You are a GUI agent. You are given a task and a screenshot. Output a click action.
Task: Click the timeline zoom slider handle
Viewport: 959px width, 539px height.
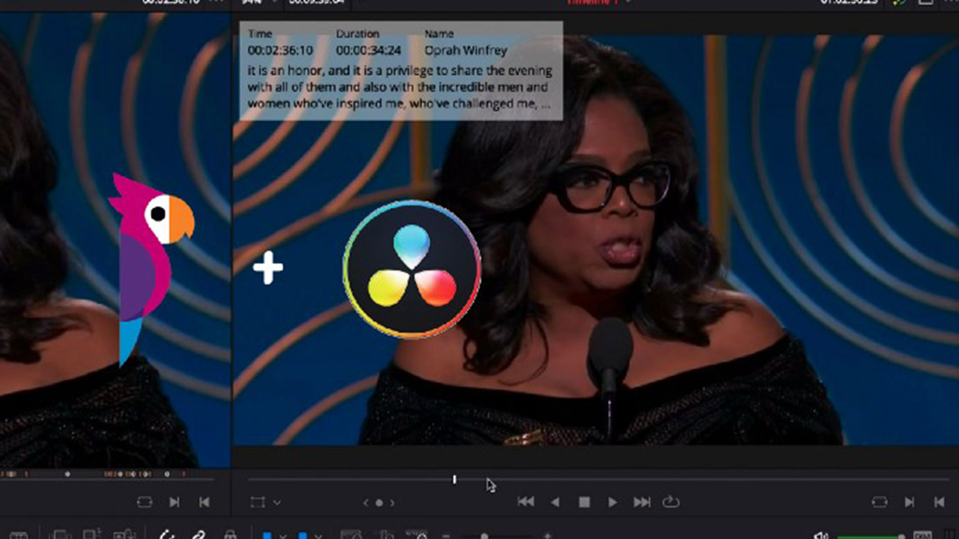pyautogui.click(x=484, y=536)
